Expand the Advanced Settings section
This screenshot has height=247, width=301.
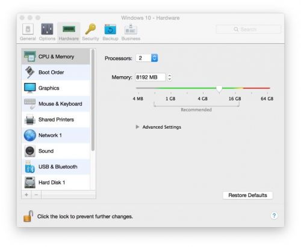[x=137, y=127]
